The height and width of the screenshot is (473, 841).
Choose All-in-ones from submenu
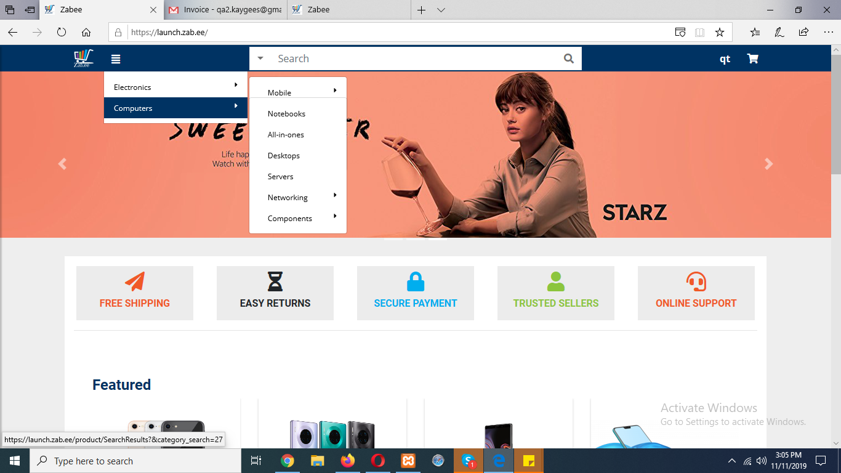(x=286, y=135)
